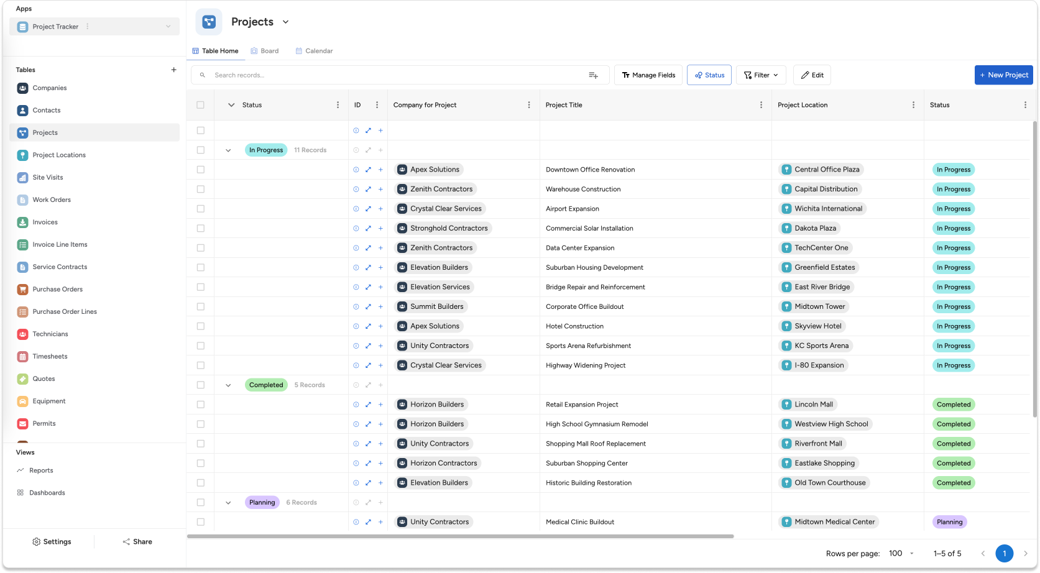Viewport: 1040px width, 573px height.
Task: Open Project Title column options menu
Action: 761,105
